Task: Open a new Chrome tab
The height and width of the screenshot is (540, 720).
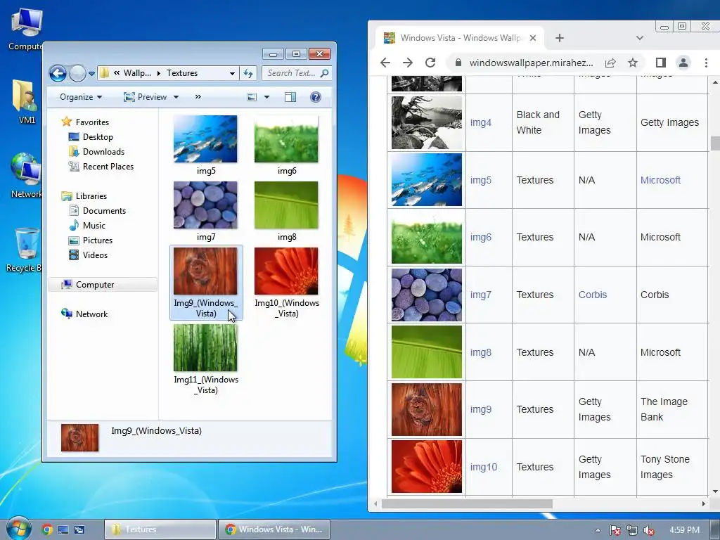Action: pos(559,38)
